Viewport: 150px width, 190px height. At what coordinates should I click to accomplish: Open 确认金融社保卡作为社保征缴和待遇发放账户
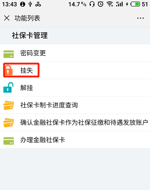point(75,122)
